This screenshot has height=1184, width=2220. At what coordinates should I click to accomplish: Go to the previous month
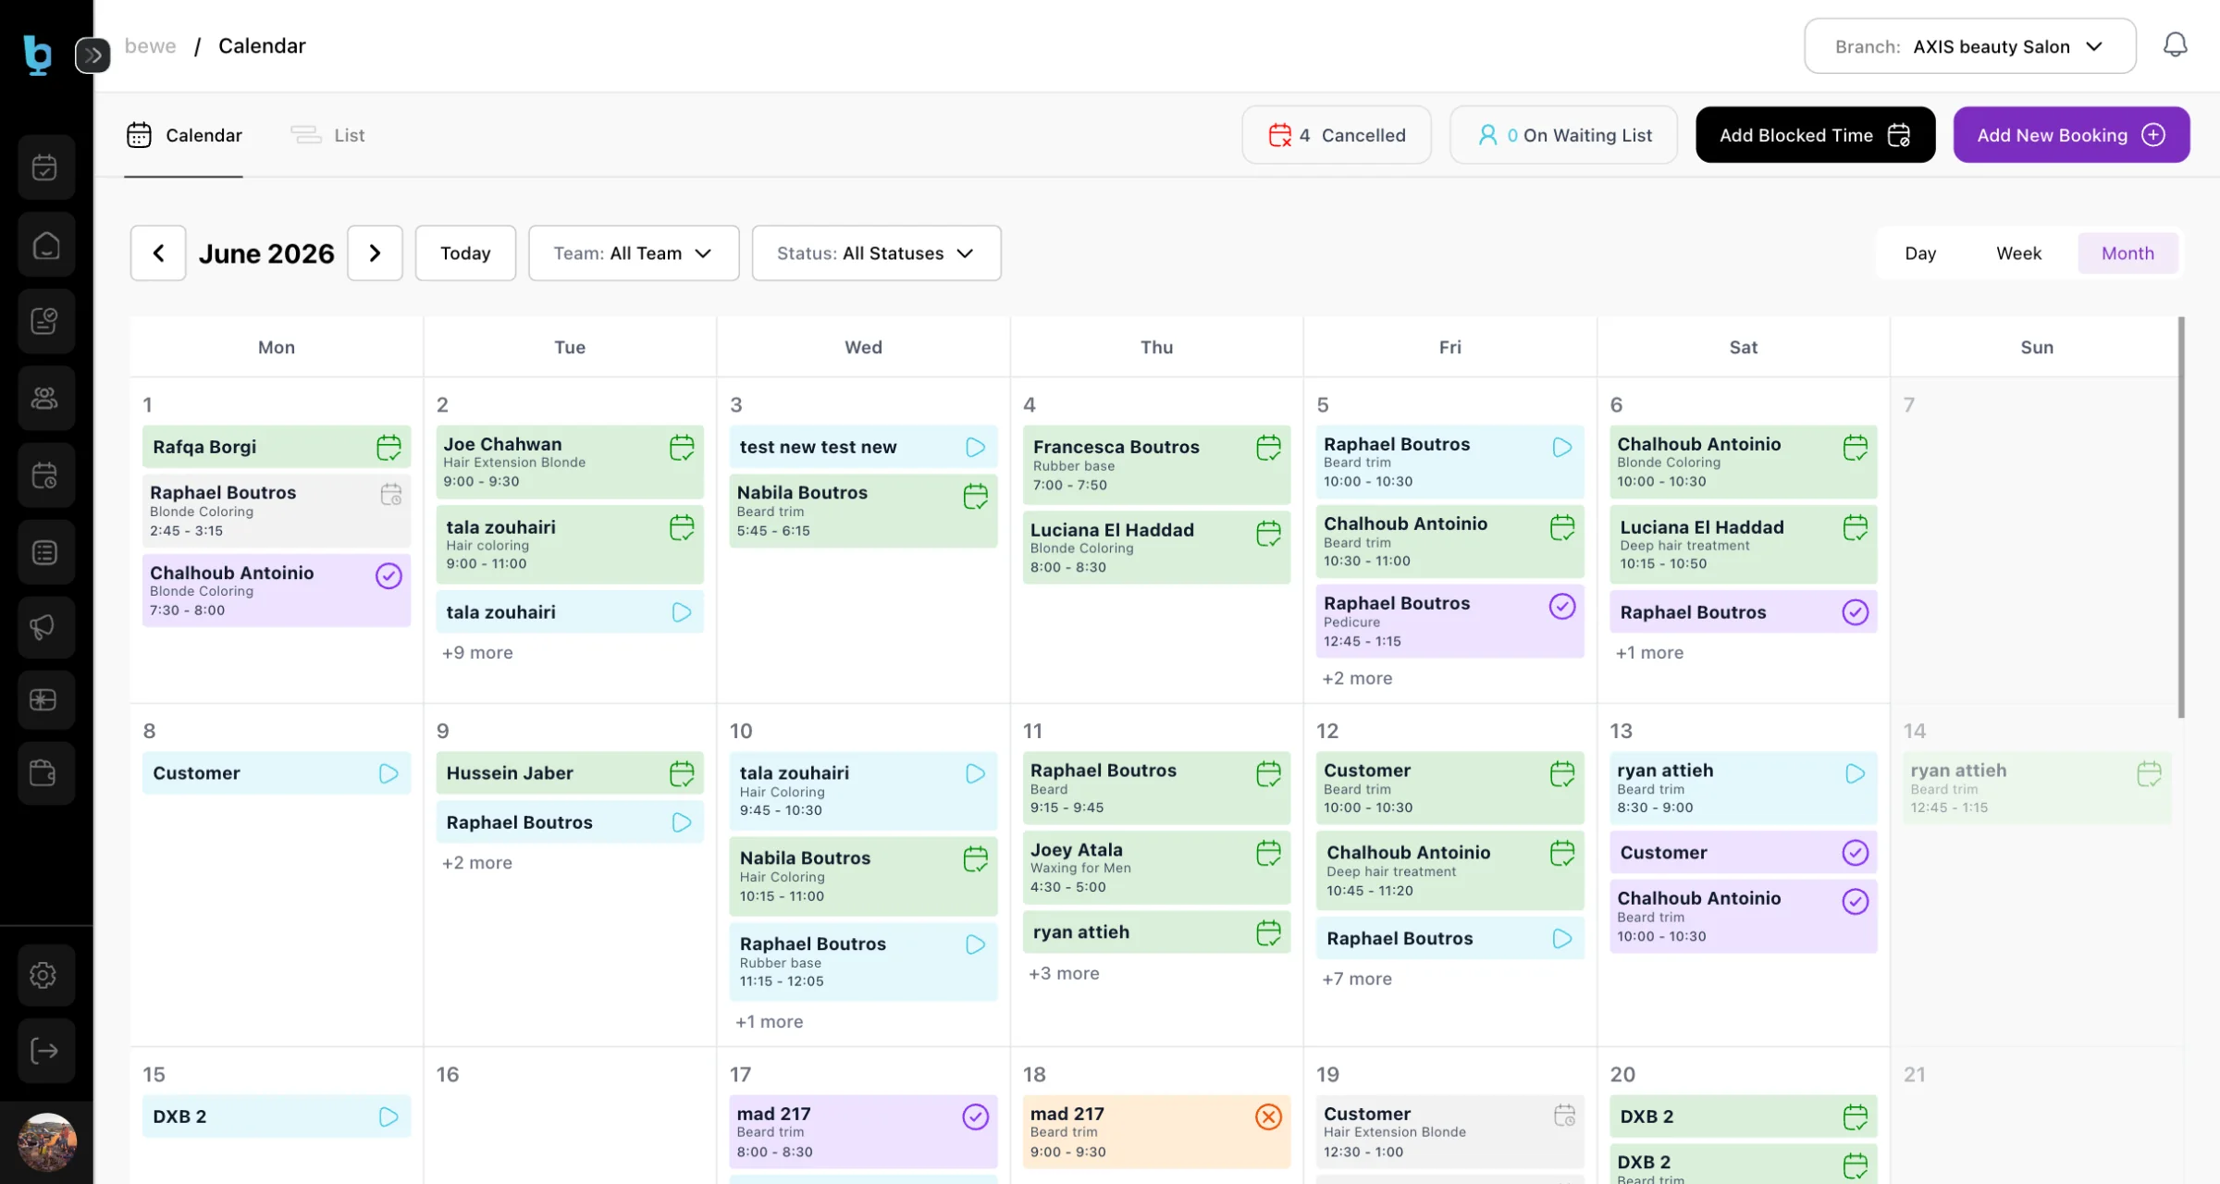click(x=158, y=253)
